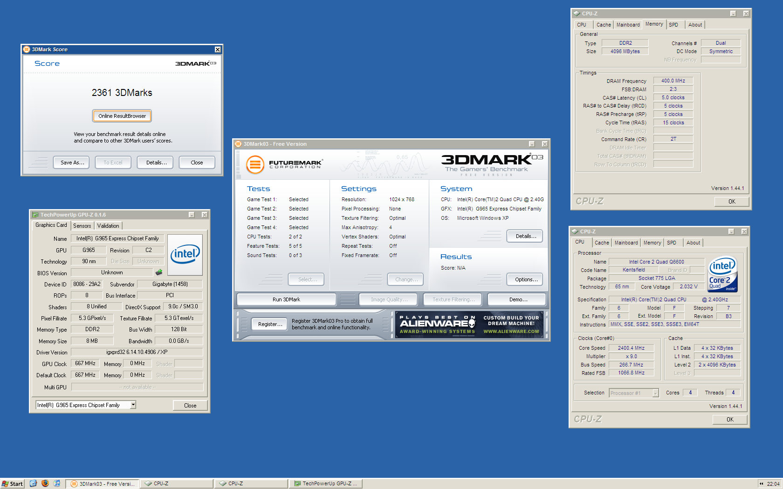Click the Instructions field listing MMX, SSE
Screen dimensions: 783x489
coord(674,324)
